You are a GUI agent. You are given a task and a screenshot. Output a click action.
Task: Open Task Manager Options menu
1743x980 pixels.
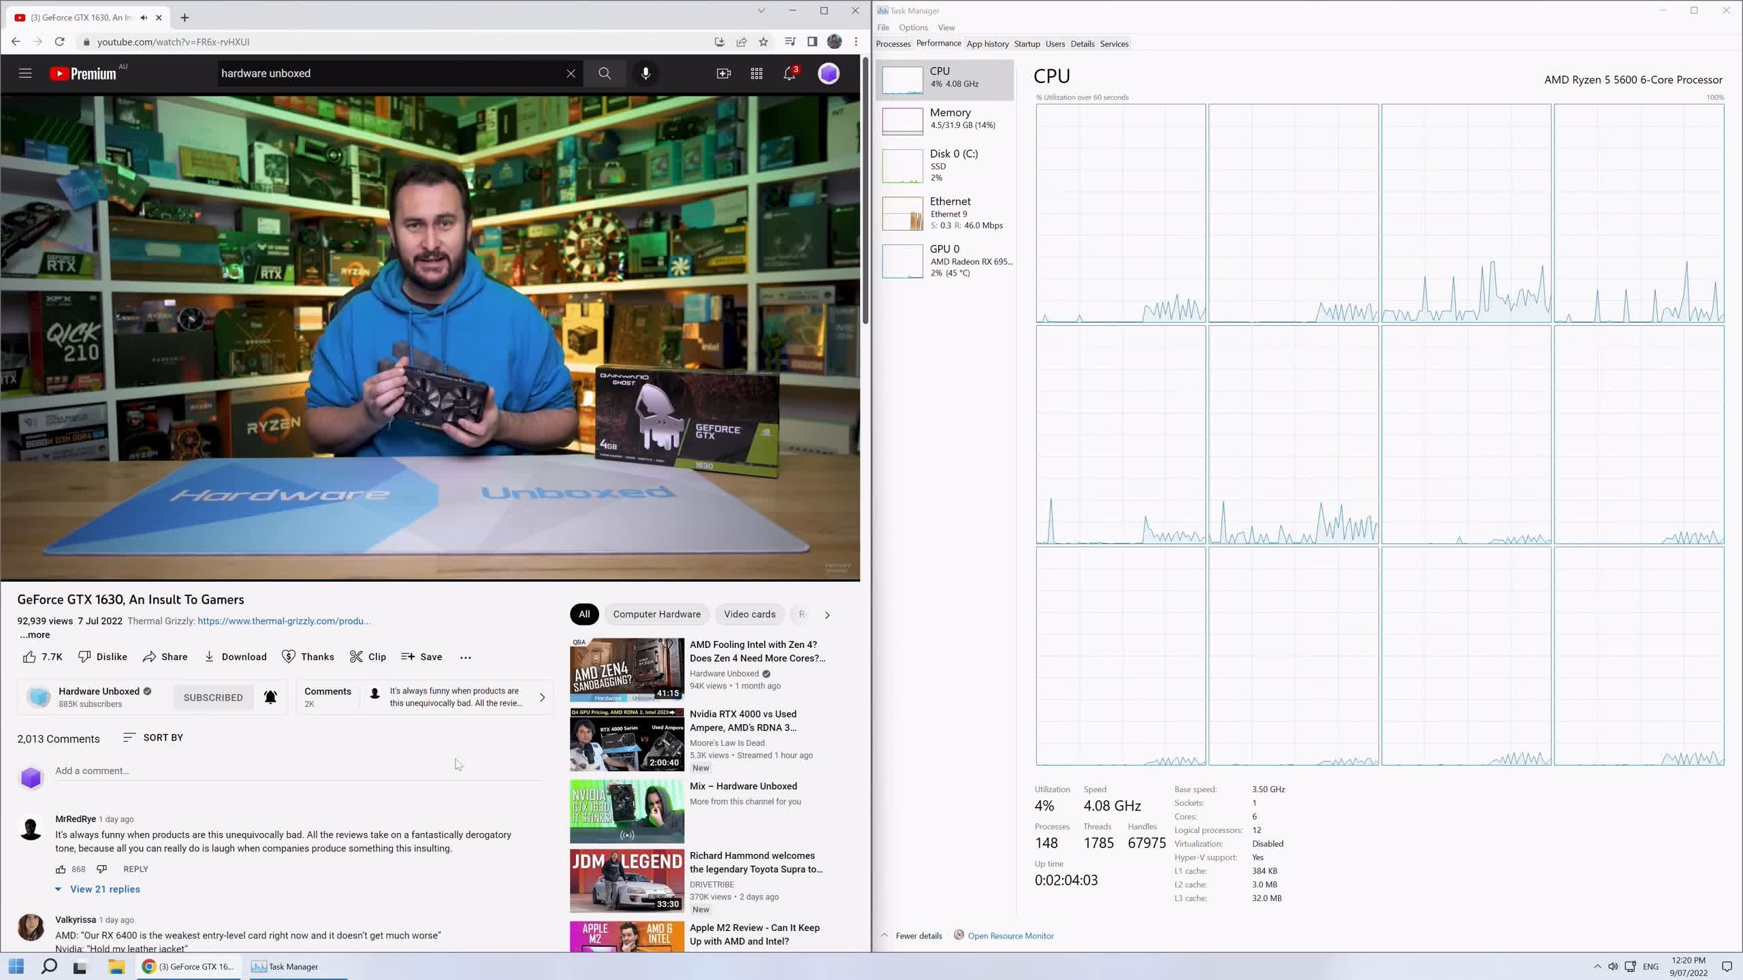913,28
